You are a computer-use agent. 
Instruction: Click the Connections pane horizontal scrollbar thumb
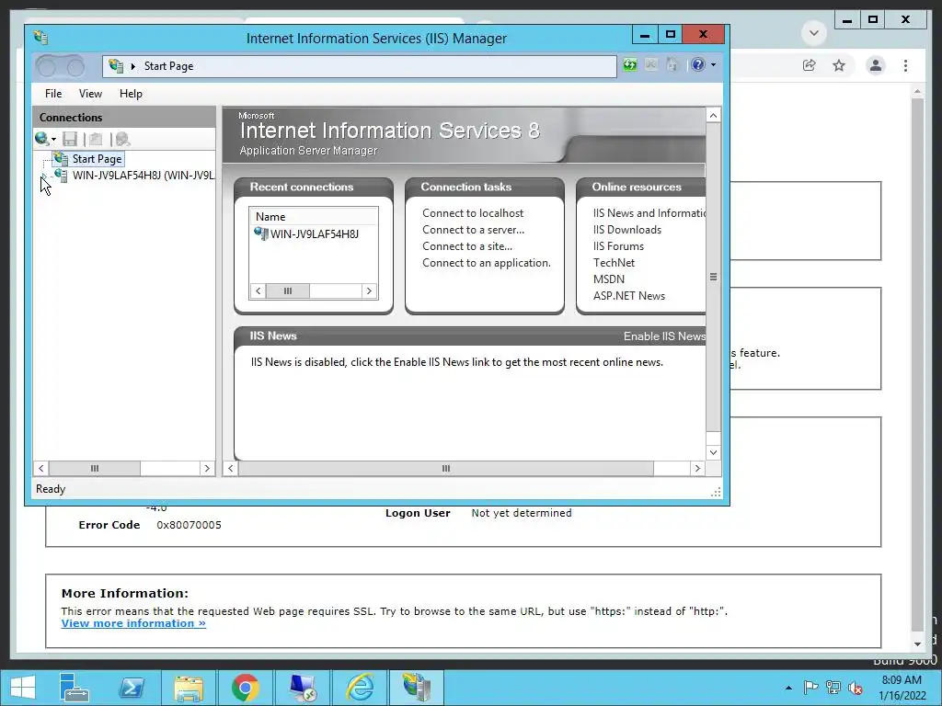point(95,468)
